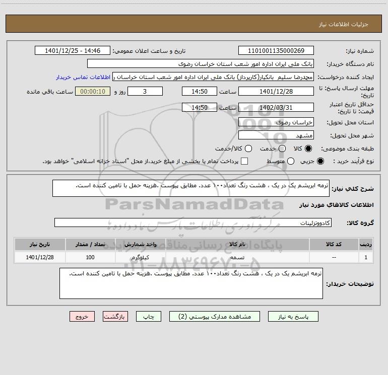Open مشاهده مدارک پیوستی (2) button
Image resolution: width=388 pixels, height=375 pixels.
click(x=215, y=317)
